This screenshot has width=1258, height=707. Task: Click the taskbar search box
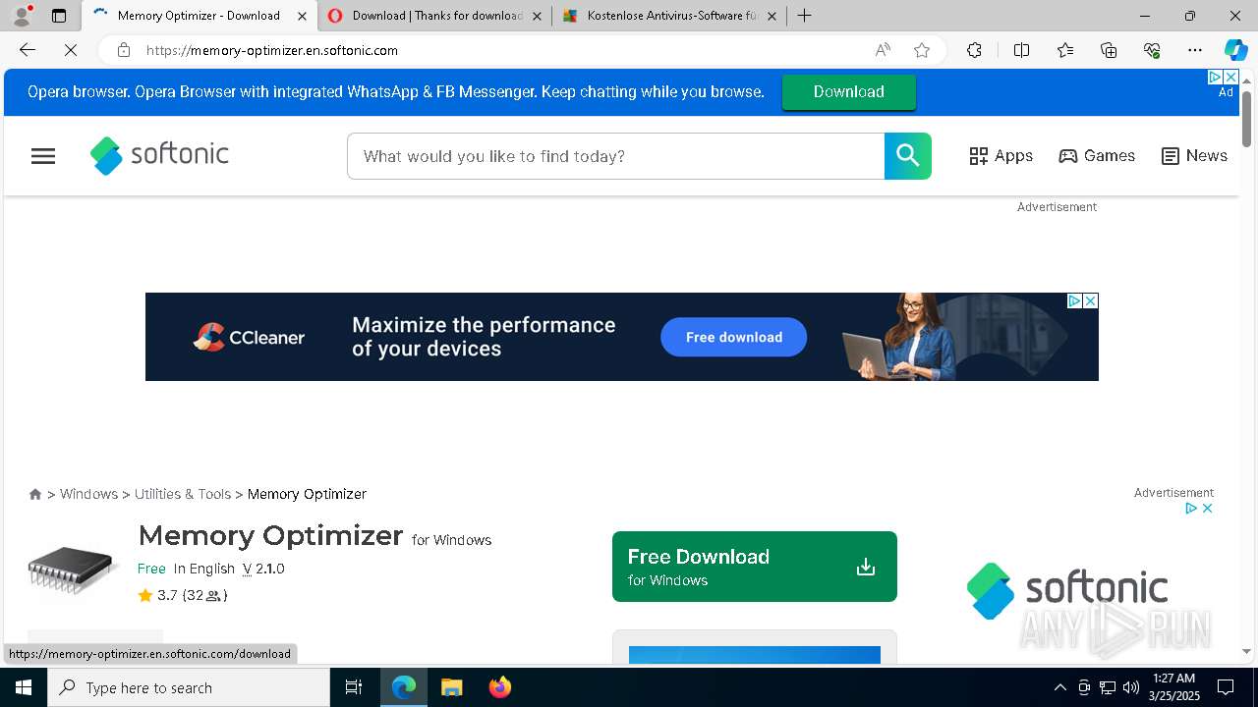click(x=189, y=687)
